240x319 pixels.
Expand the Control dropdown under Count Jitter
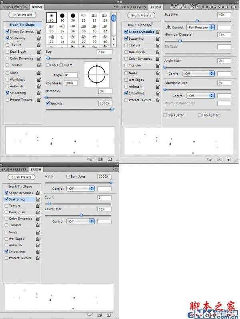point(80,221)
